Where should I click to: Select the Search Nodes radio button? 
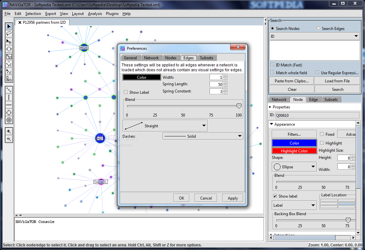(x=272, y=28)
